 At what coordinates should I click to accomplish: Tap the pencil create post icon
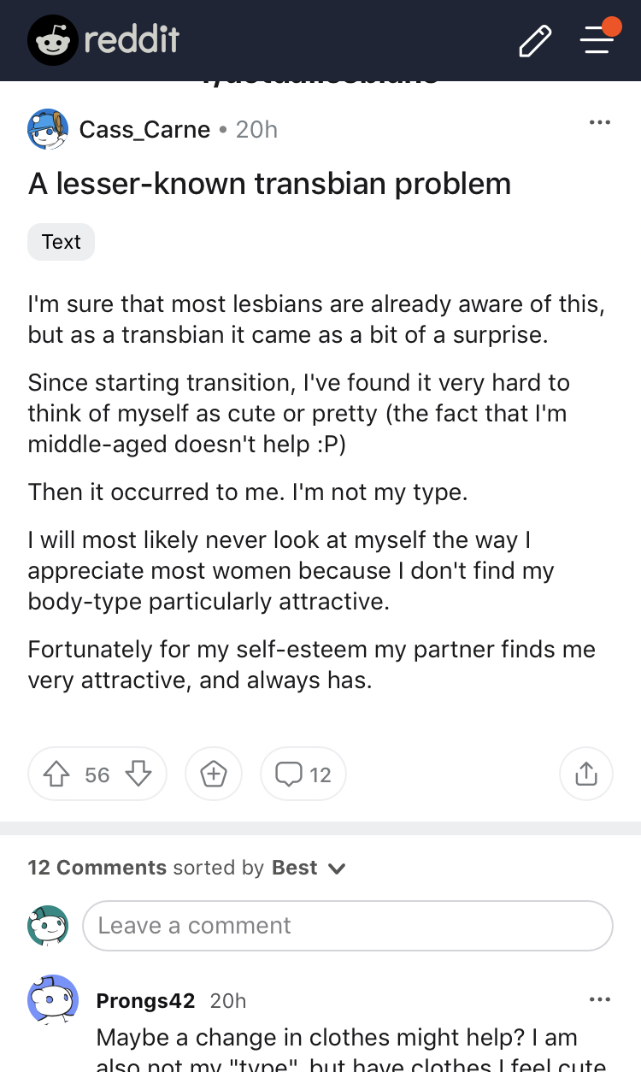535,41
